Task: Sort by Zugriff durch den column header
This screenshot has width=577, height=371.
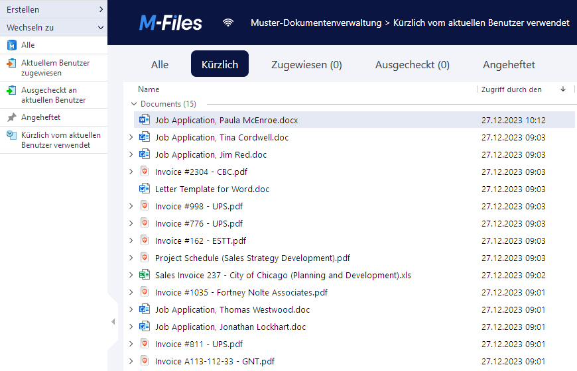Action: 511,89
